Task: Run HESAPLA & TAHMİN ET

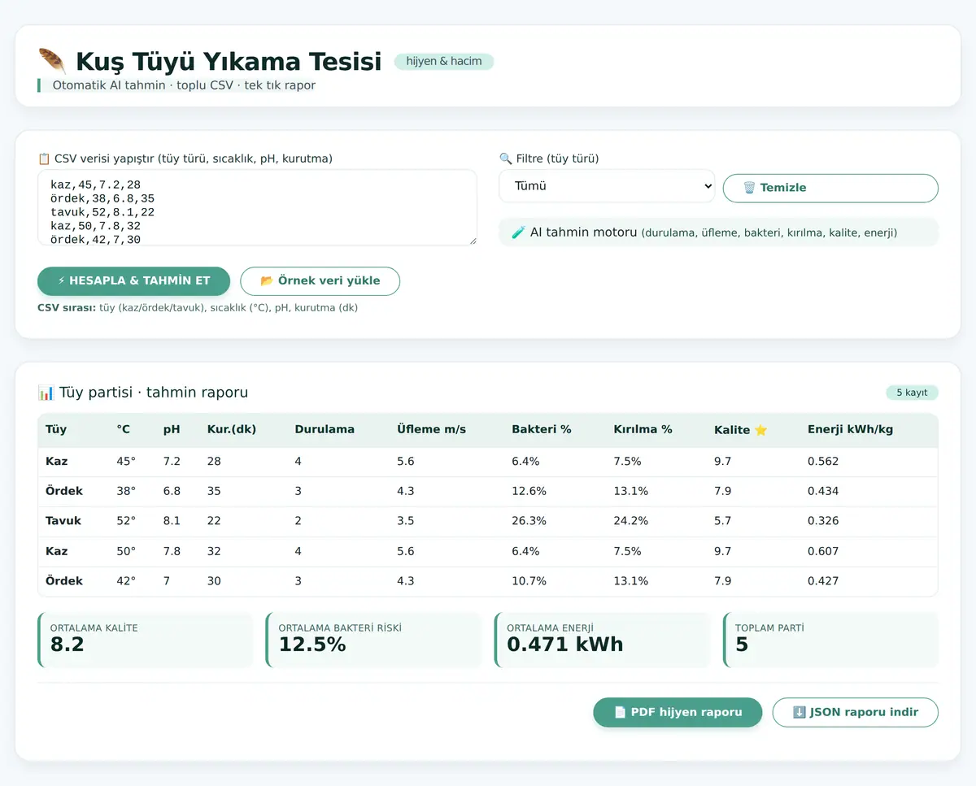Action: pyautogui.click(x=133, y=280)
